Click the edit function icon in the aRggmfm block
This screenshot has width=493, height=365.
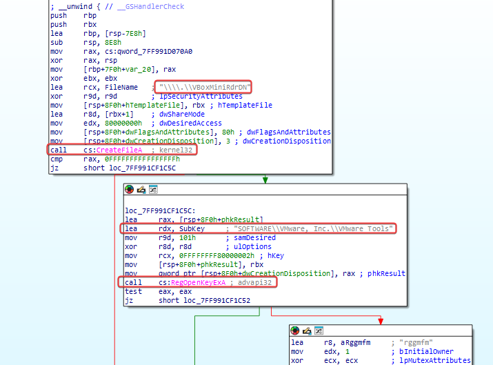pyautogui.click(x=307, y=331)
